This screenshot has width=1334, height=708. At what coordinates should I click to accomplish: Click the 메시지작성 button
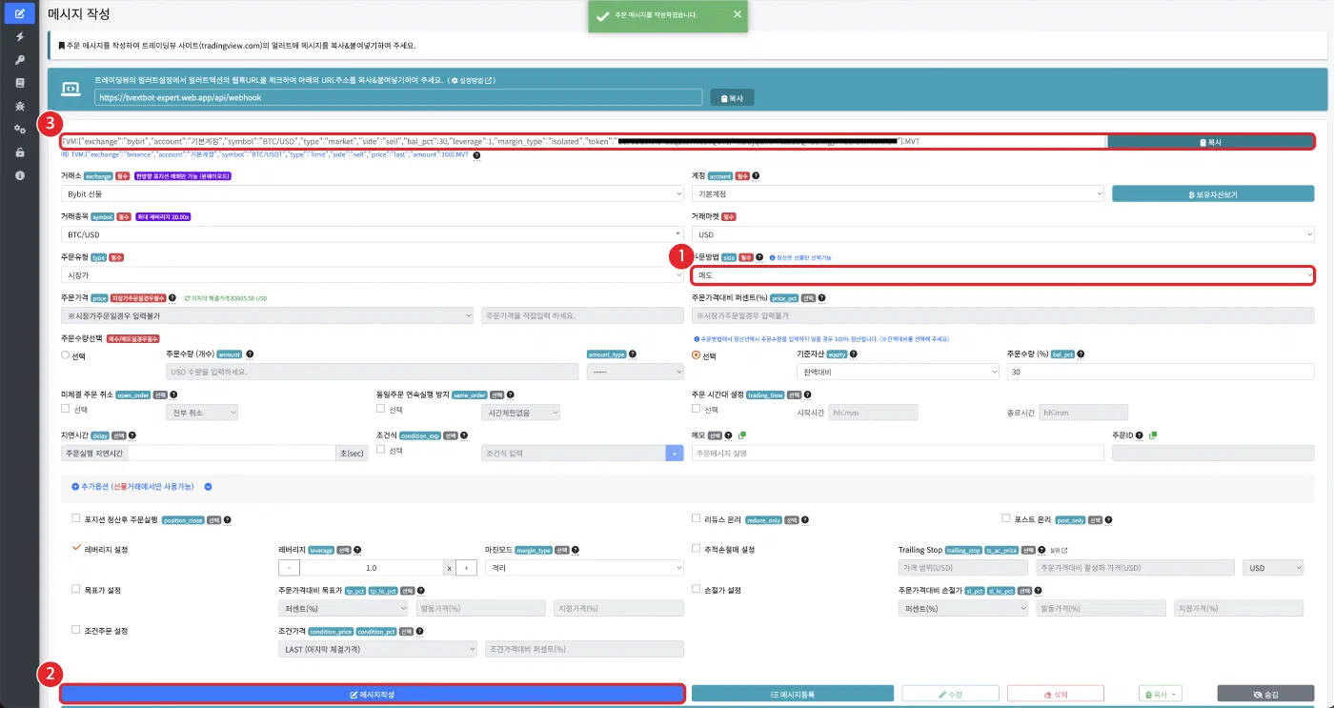point(372,695)
